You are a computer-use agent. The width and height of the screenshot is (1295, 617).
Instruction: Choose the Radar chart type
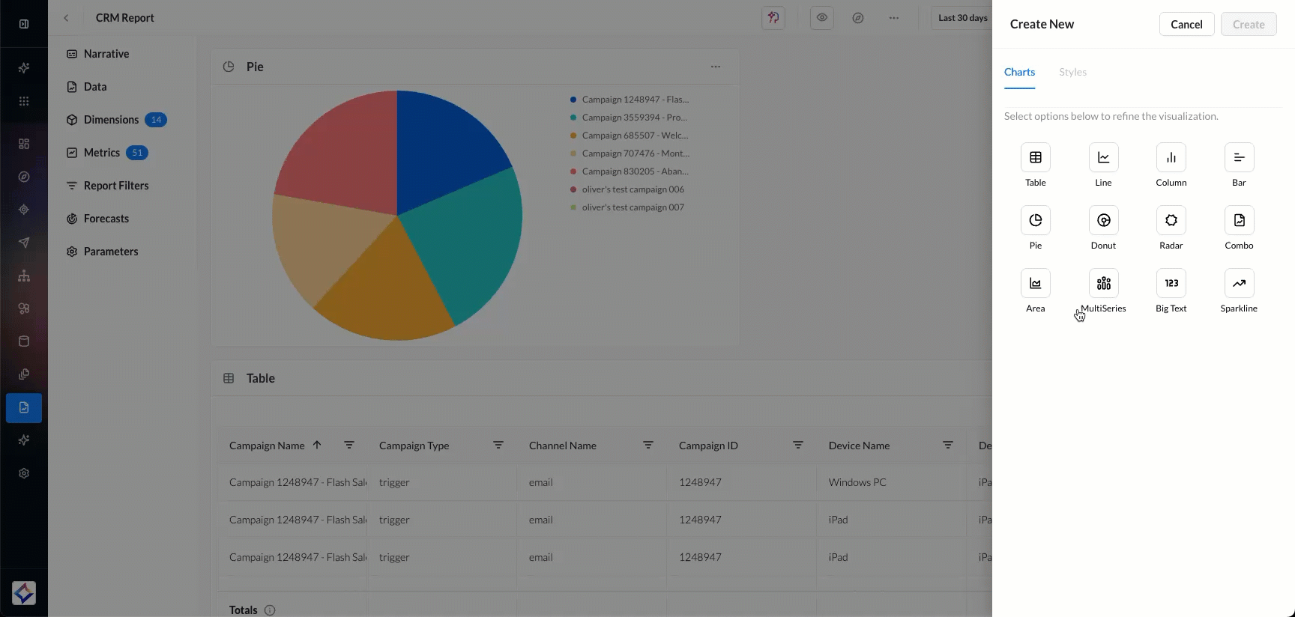(x=1171, y=220)
